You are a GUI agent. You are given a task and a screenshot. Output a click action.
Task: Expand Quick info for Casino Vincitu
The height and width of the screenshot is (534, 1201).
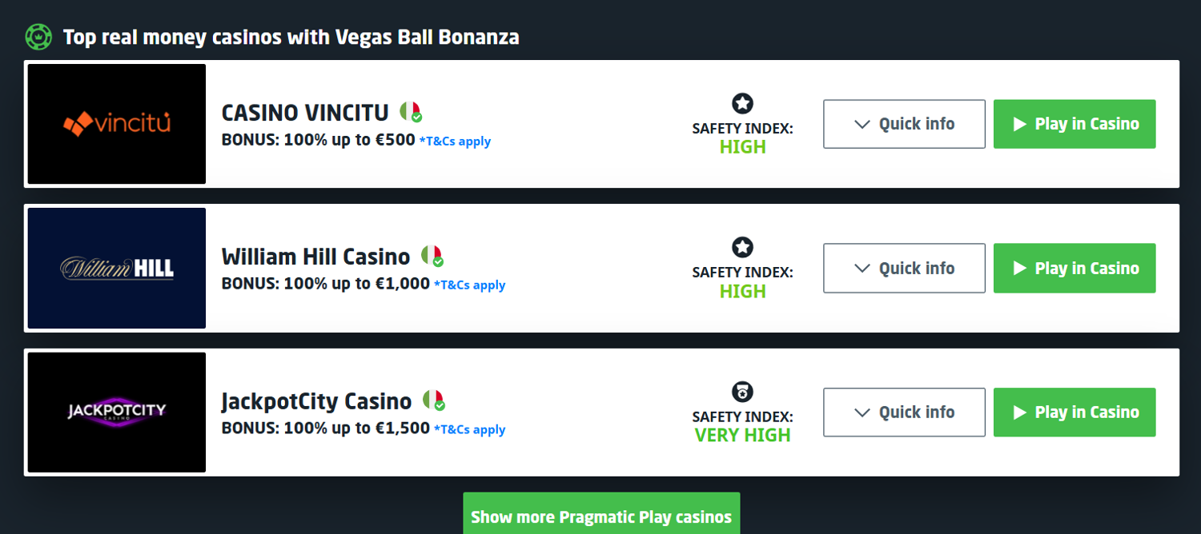[904, 124]
